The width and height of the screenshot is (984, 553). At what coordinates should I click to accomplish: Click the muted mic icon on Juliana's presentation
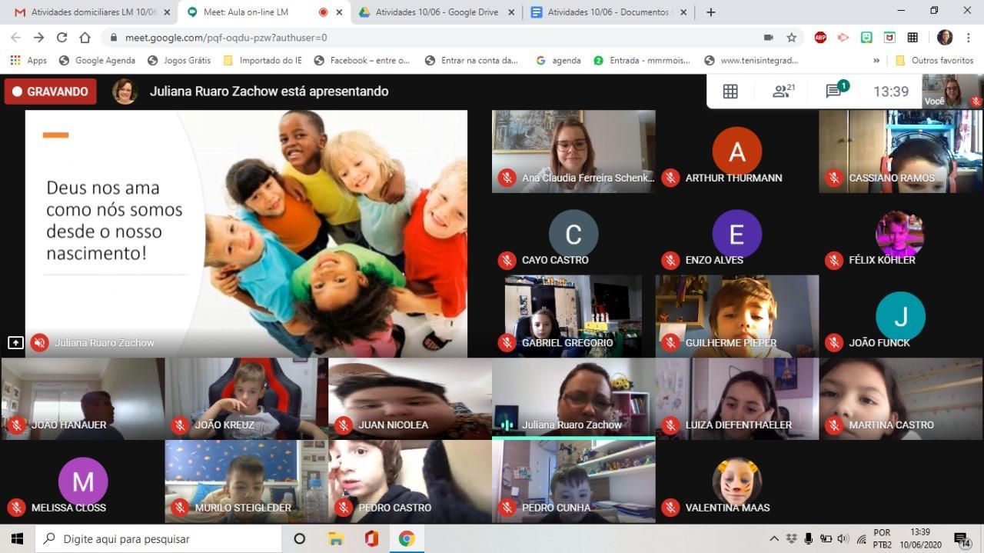coord(39,343)
